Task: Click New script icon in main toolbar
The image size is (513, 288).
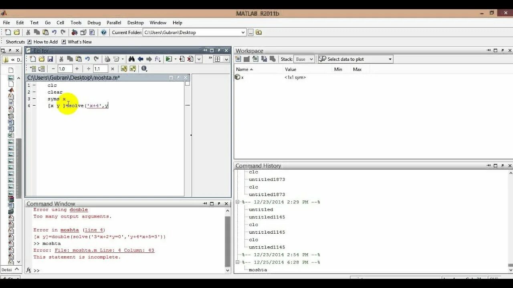Action: coord(8,32)
